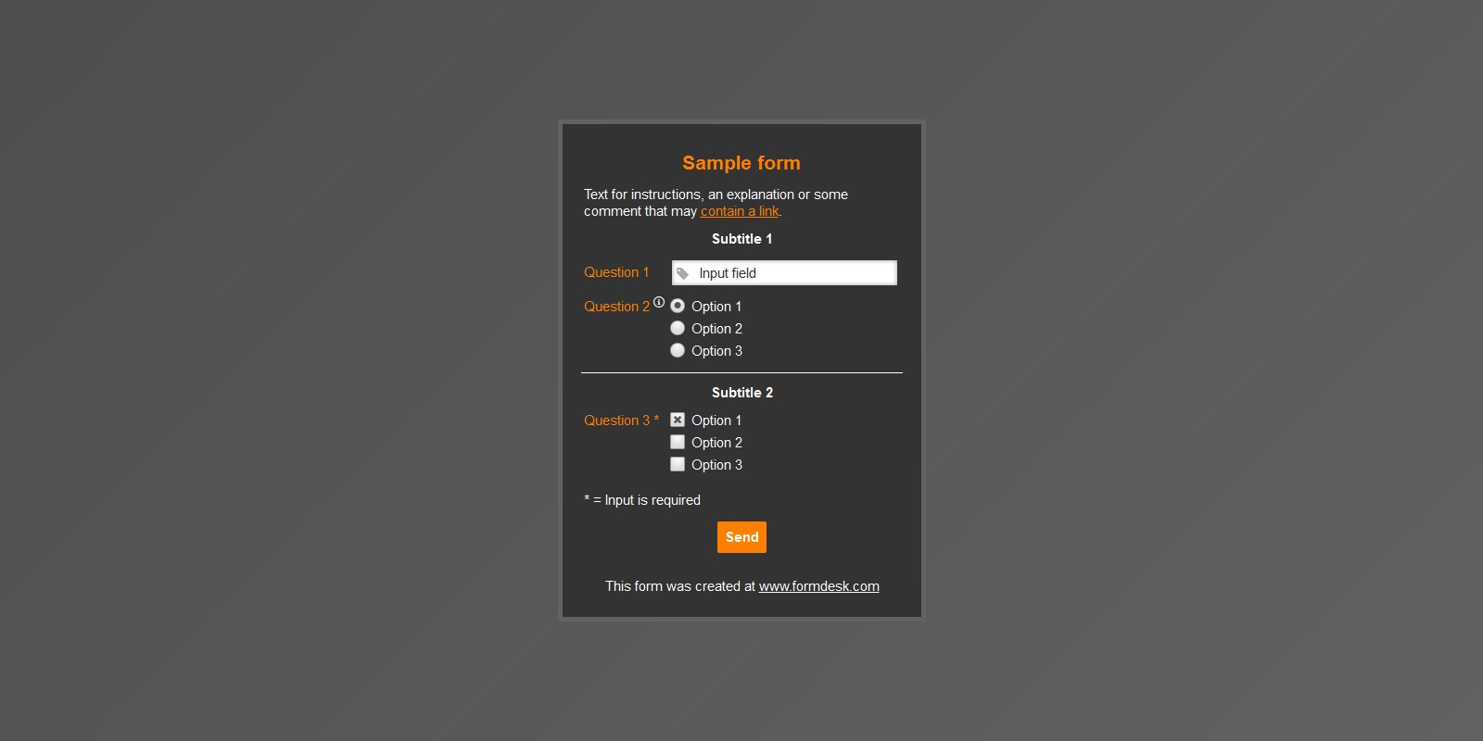
Task: Visit the www.formdesk.com link
Action: [819, 586]
